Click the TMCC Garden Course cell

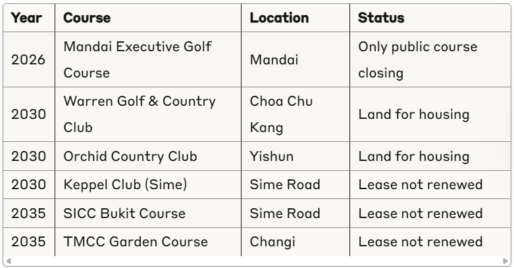pos(136,242)
